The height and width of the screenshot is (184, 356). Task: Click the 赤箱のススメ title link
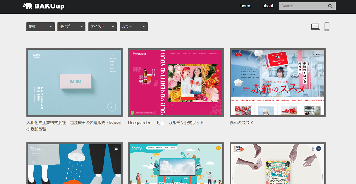point(241,123)
